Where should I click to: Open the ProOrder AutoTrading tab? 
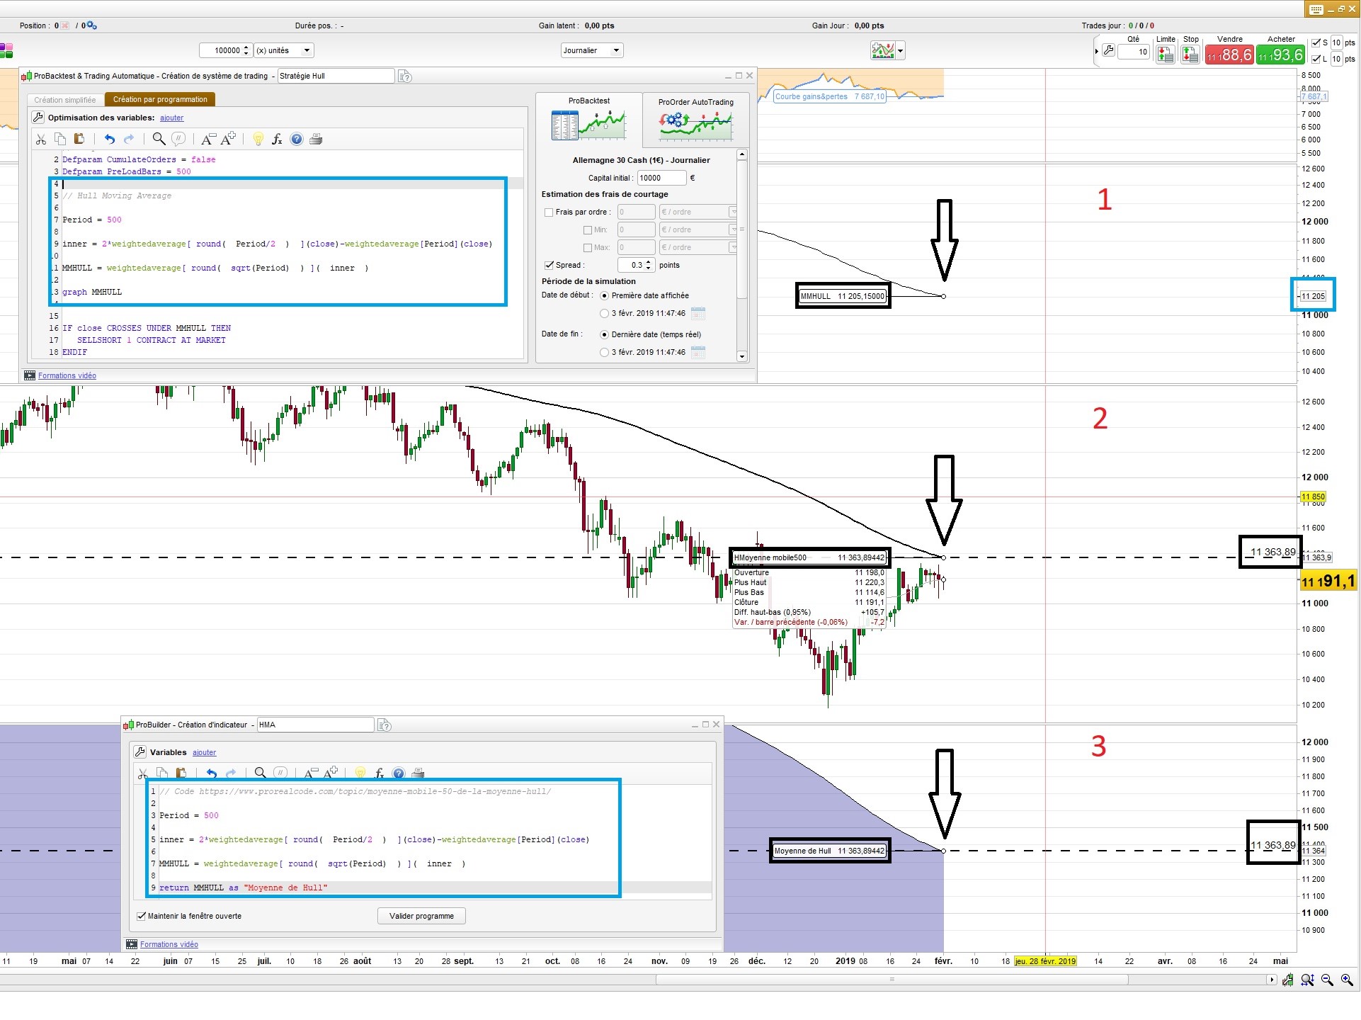[x=695, y=113]
